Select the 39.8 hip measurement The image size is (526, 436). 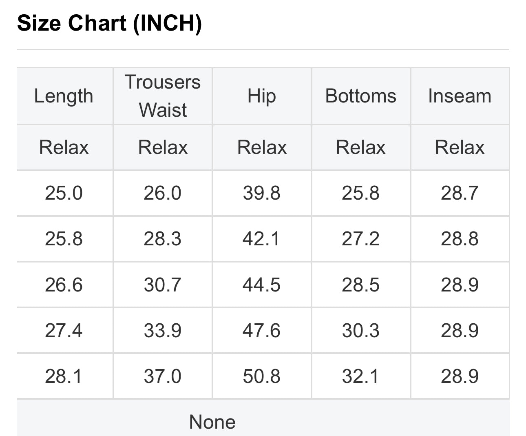262,193
